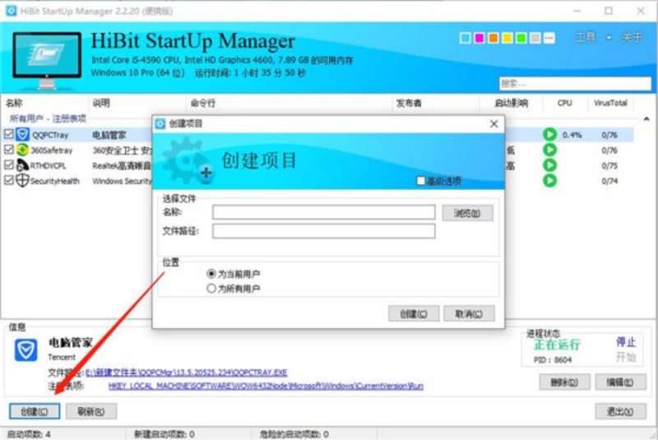Click the 创建项目 dialog title icon
Viewport: 658px width, 440px height.
click(160, 123)
